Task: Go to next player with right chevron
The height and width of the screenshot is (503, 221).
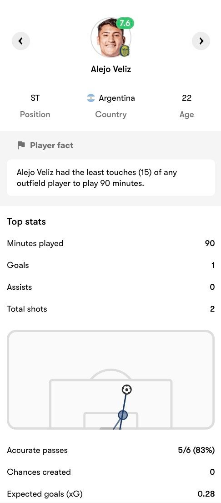Action: coord(201,41)
